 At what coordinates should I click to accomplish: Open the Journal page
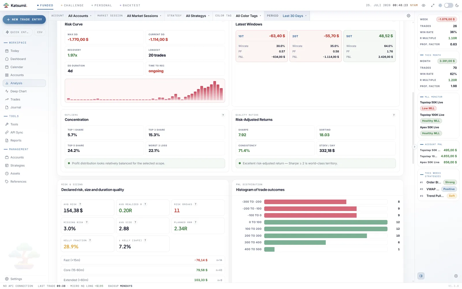(x=24, y=108)
